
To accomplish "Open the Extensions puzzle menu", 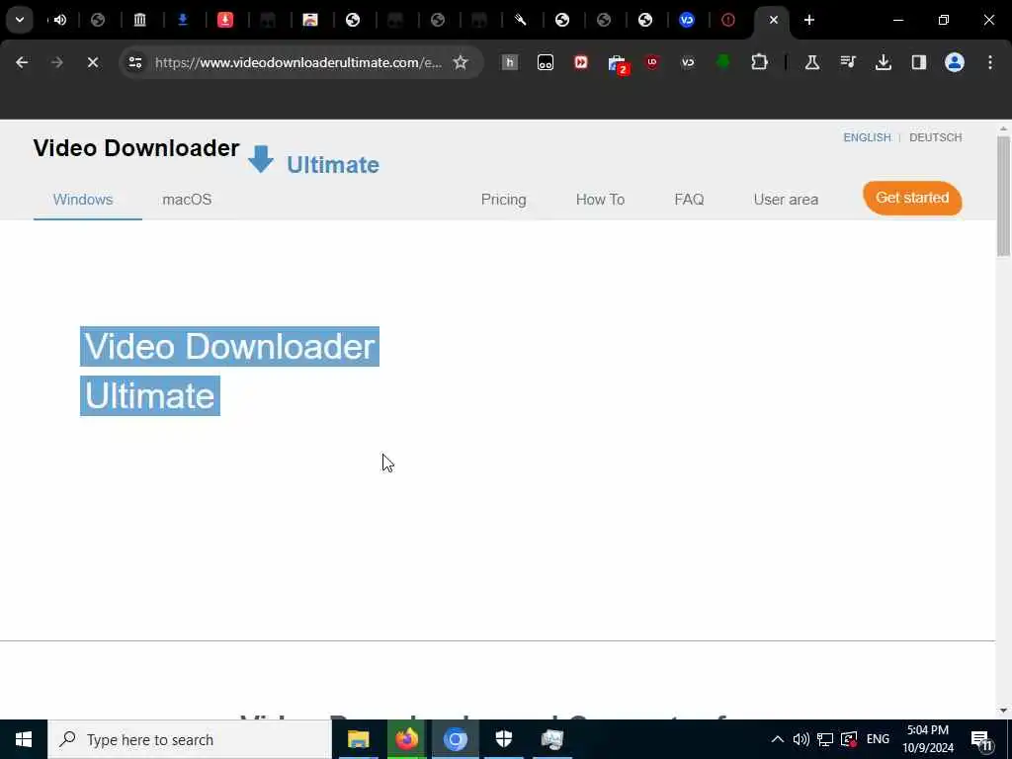I will click(759, 62).
